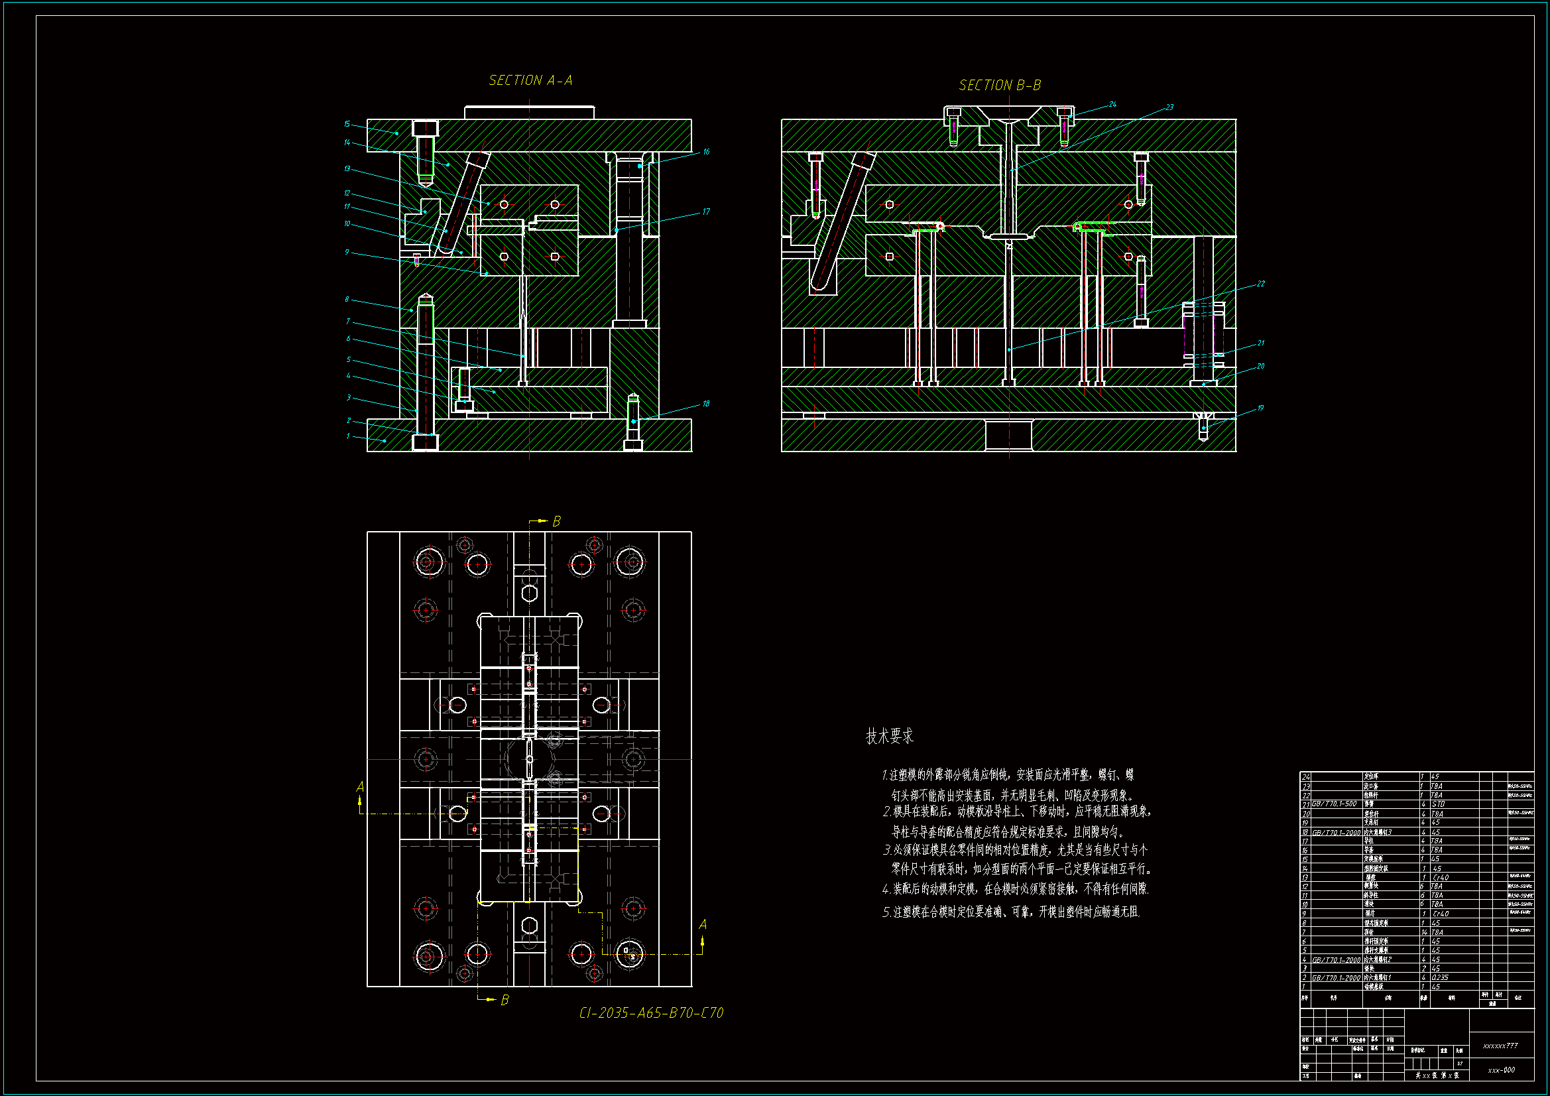Click row 24 number in the parts list
Screen dimensions: 1550x1096
[x=1305, y=777]
